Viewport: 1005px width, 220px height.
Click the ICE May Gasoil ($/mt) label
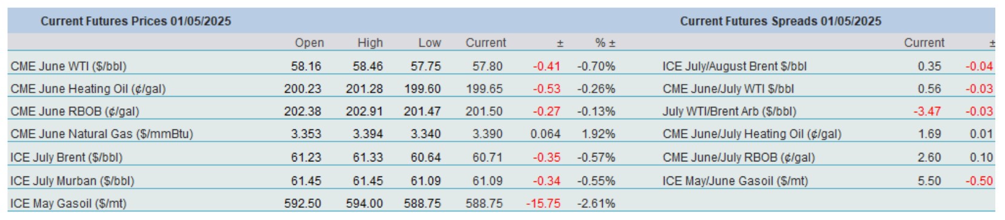[68, 204]
